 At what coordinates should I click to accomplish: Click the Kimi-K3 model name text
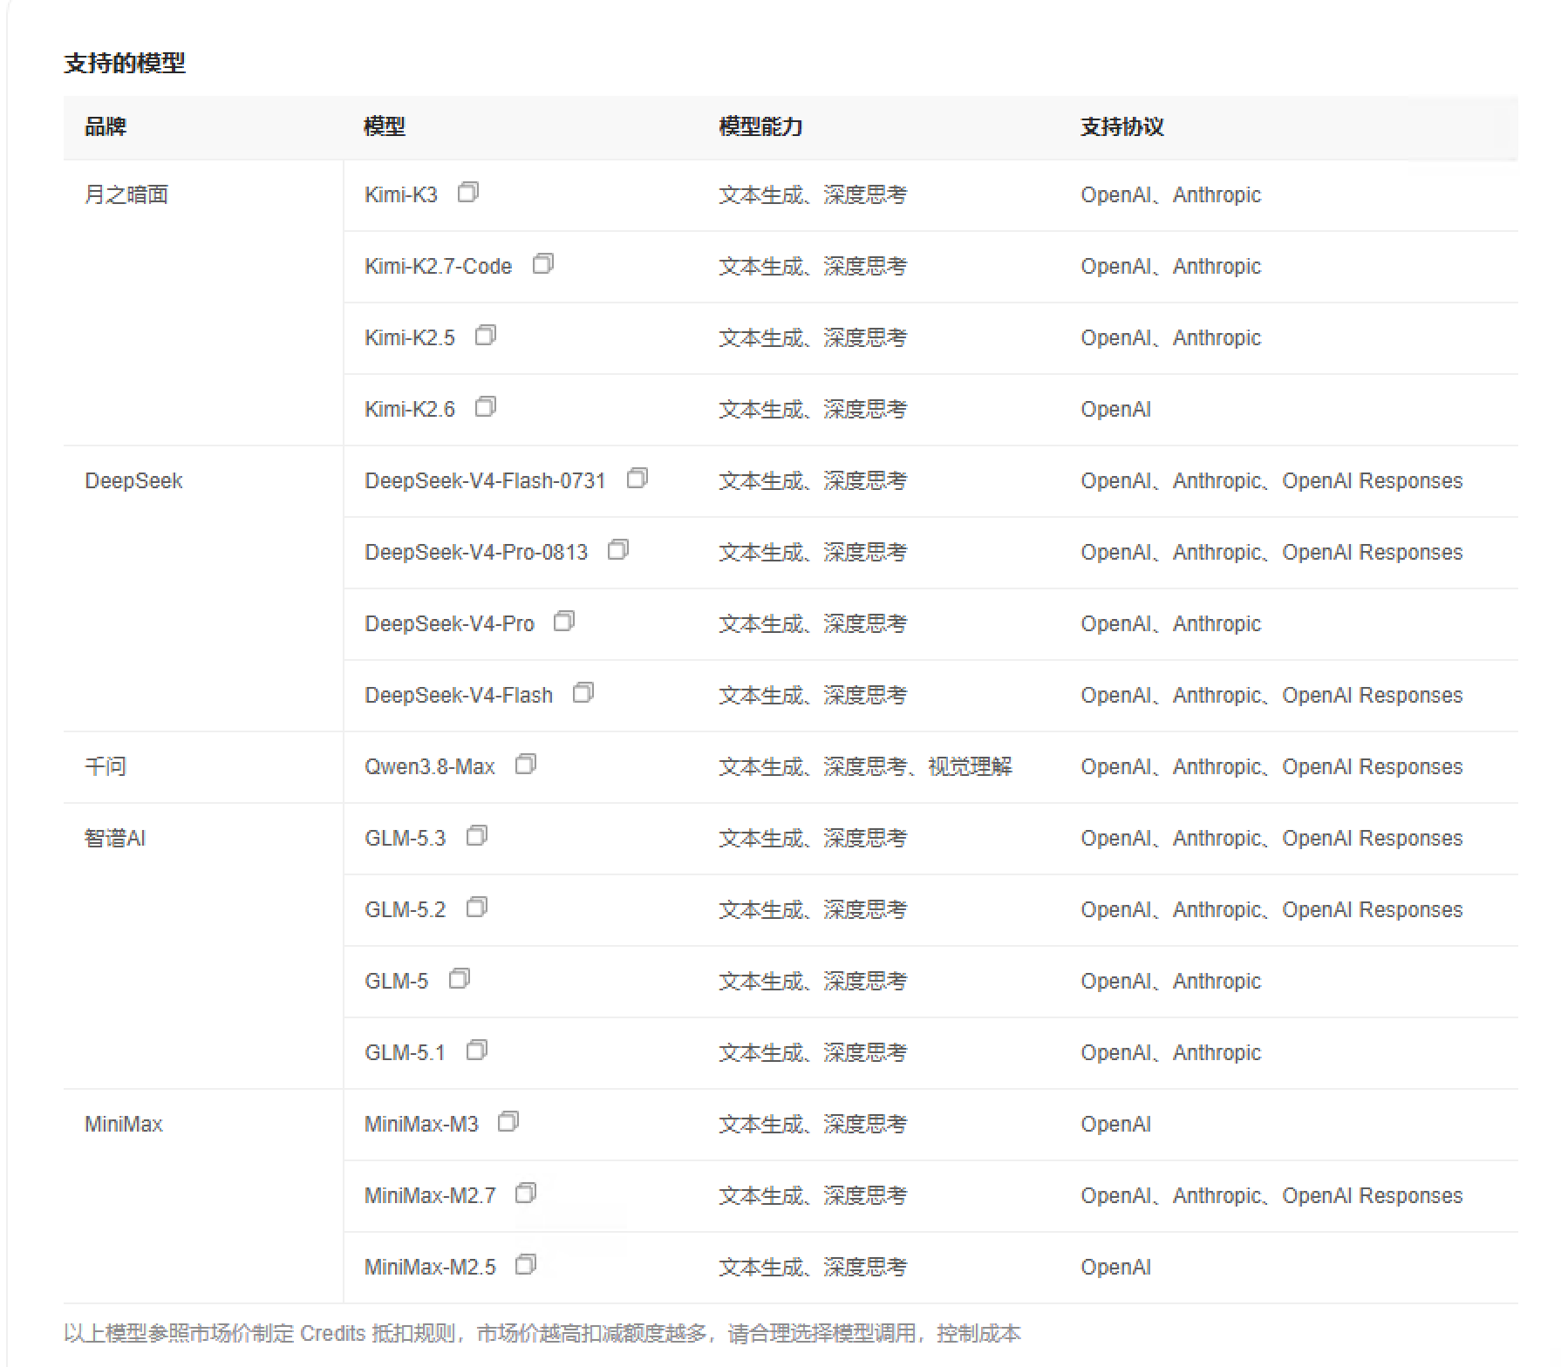pyautogui.click(x=401, y=195)
